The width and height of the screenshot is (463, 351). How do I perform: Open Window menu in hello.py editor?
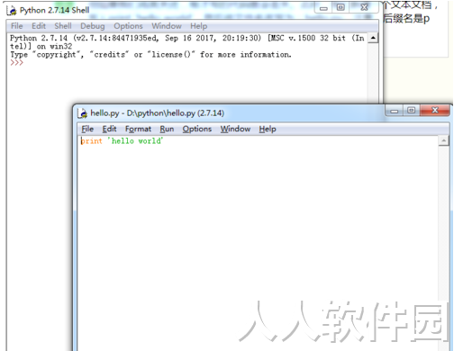(235, 129)
